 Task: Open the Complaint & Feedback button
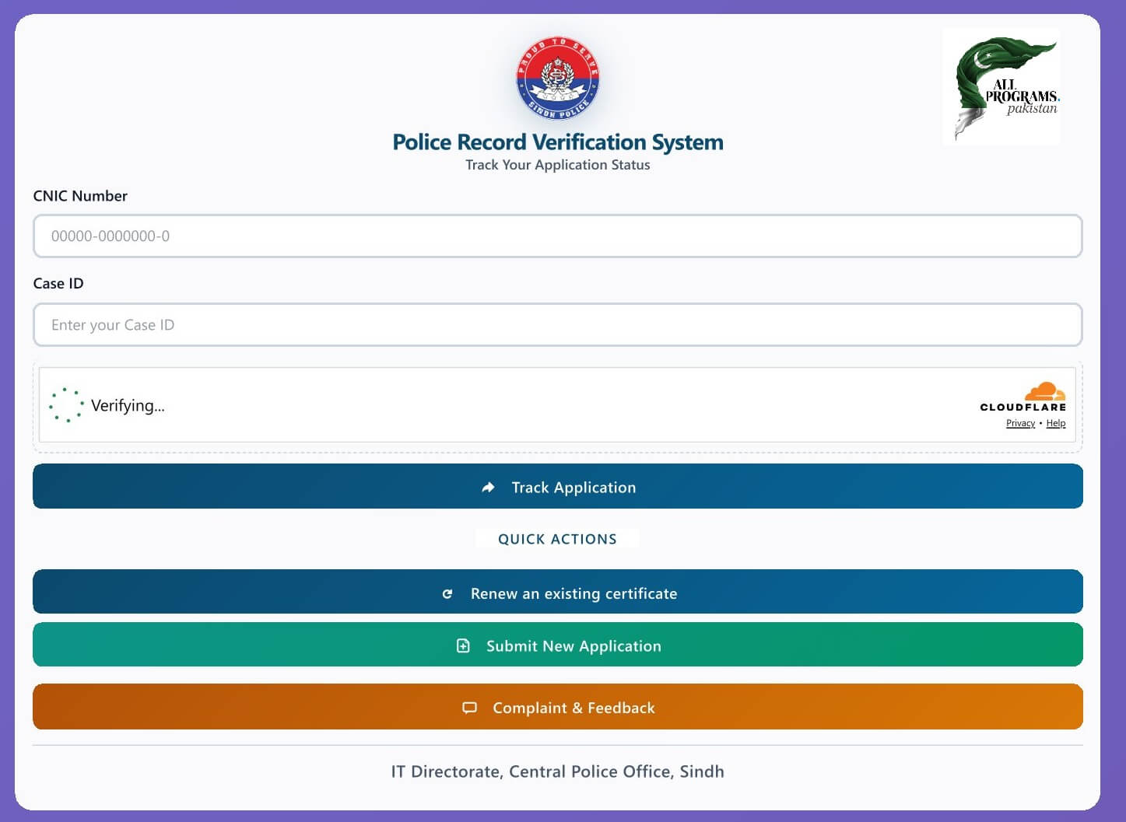click(557, 707)
